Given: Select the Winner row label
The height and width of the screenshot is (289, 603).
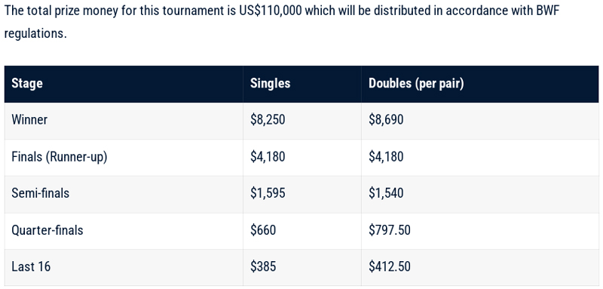Looking at the screenshot, I should tap(29, 120).
